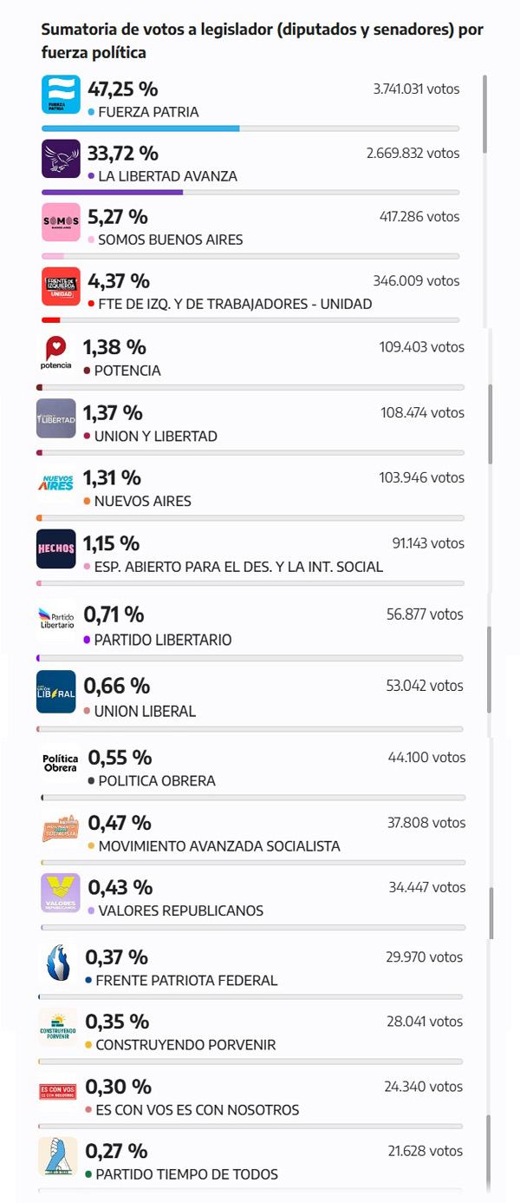Click the Hechos party logo
The height and width of the screenshot is (1203, 520).
[55, 549]
